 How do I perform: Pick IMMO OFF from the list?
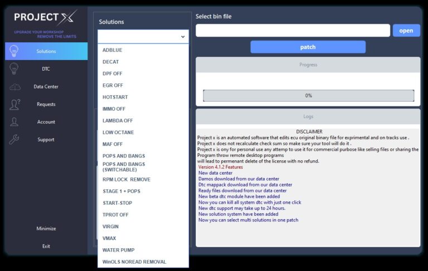[x=114, y=109]
